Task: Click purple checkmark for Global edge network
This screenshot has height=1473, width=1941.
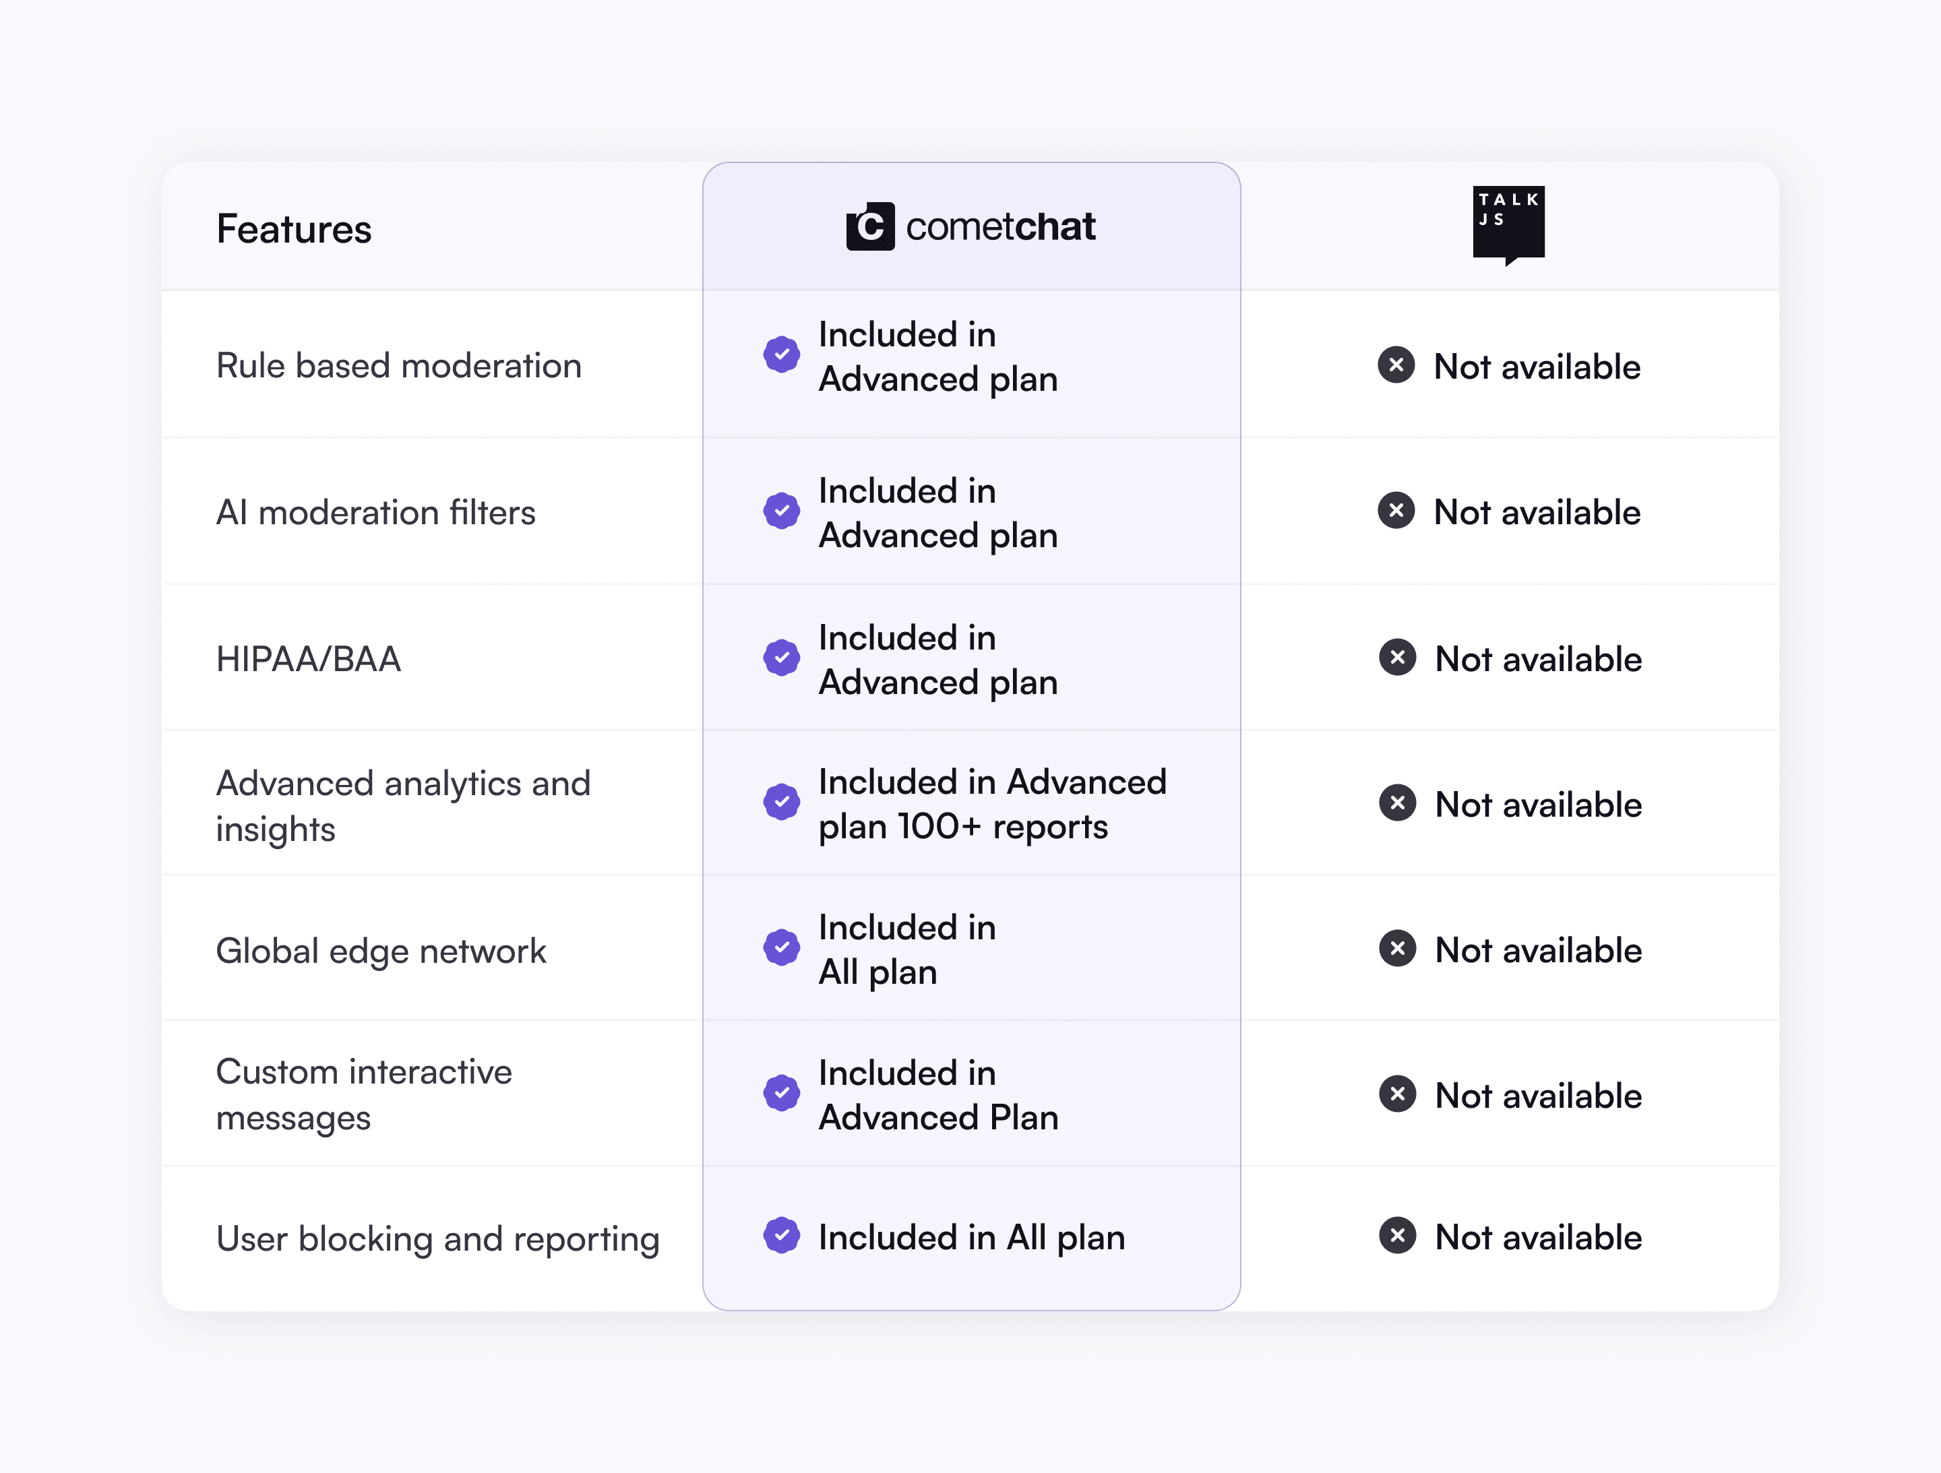Action: (x=781, y=947)
